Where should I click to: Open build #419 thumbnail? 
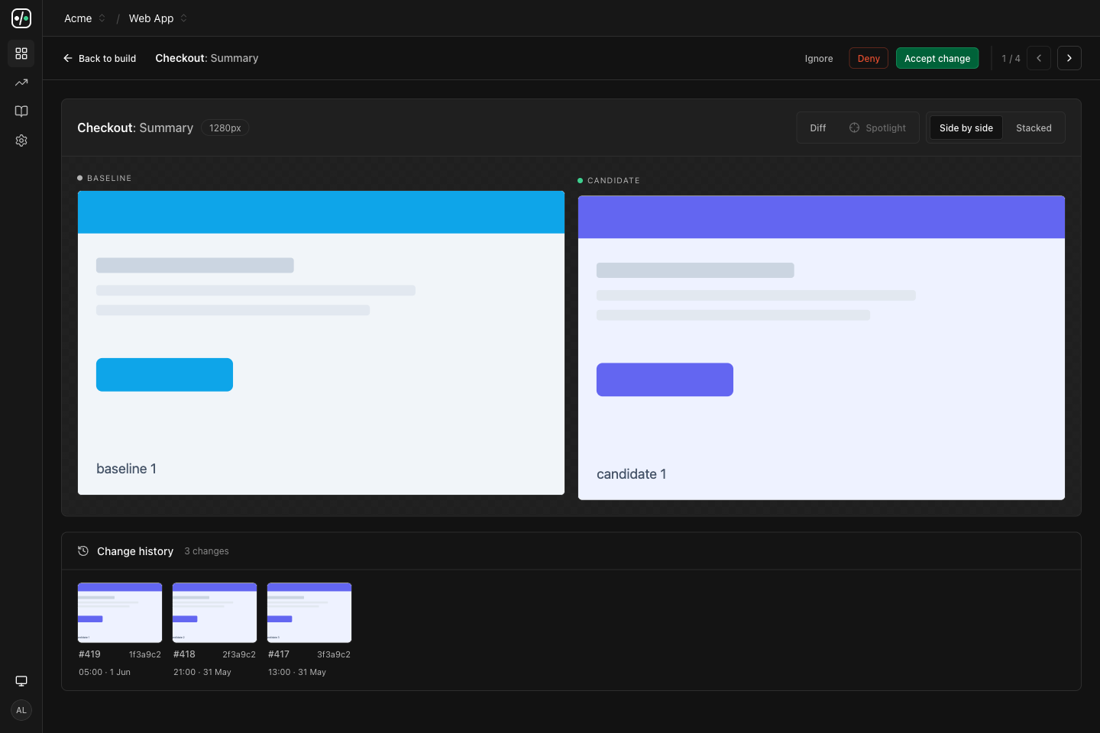click(120, 612)
